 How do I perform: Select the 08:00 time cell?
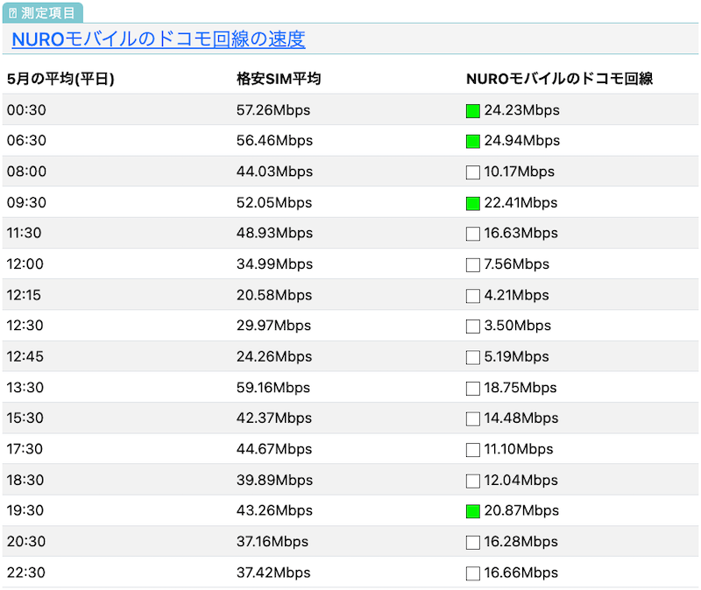pos(26,172)
